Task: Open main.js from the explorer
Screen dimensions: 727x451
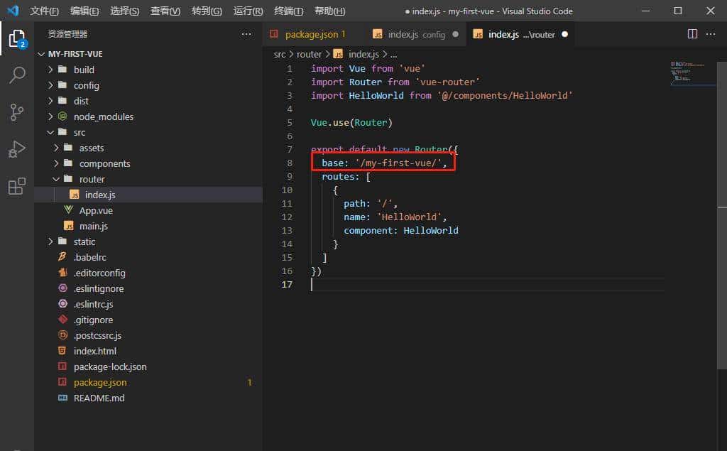Action: tap(93, 226)
